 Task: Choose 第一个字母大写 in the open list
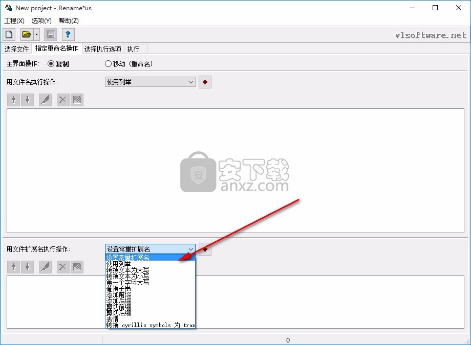coord(150,282)
